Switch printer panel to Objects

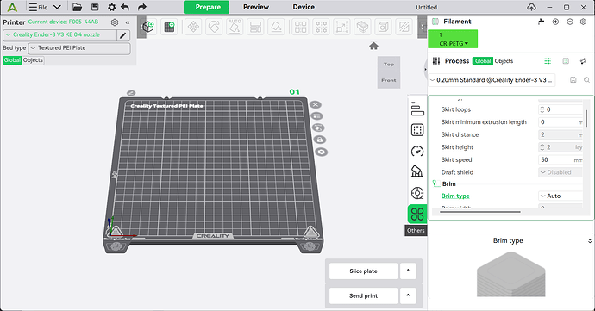click(33, 60)
